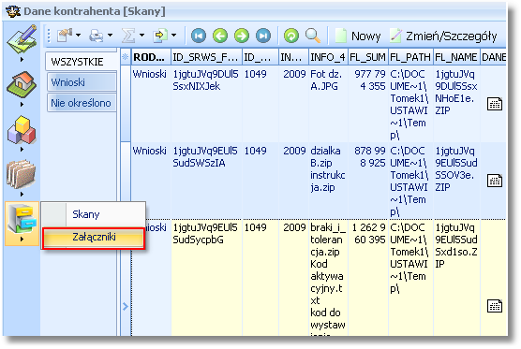Click FL_SUM cell 878 998 925

coord(367,181)
